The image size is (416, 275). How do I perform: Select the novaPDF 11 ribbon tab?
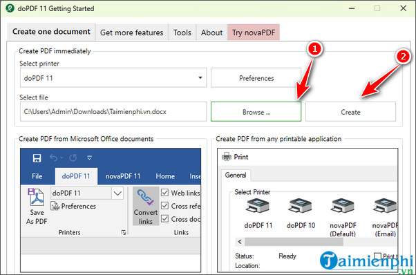[122, 176]
